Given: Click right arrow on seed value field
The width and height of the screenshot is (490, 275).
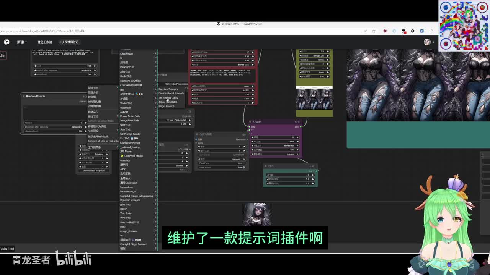Looking at the screenshot, I should click(95, 66).
